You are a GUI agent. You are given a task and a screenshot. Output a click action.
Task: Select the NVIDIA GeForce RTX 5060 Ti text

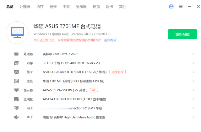[x=75, y=72]
